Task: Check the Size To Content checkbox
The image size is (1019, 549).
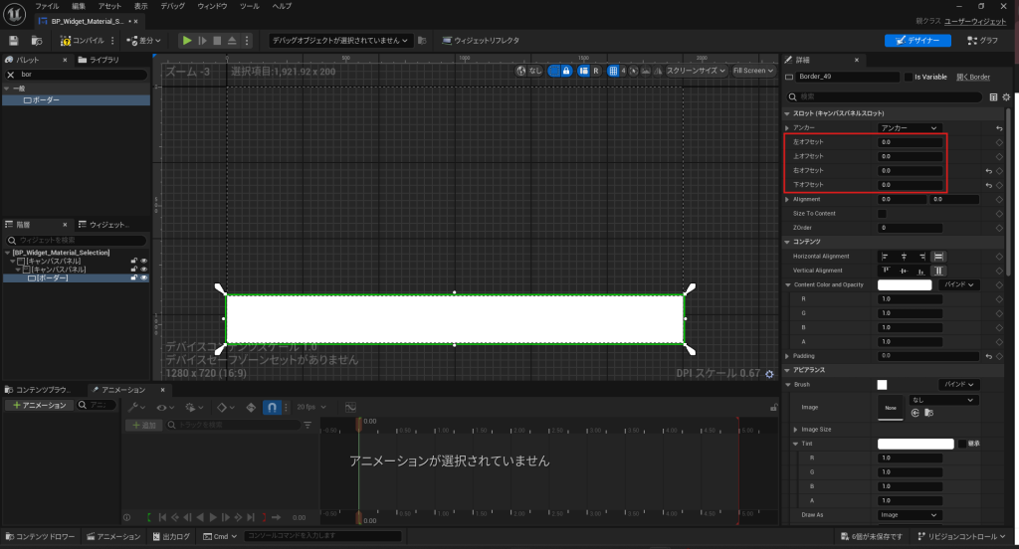Action: pyautogui.click(x=882, y=214)
